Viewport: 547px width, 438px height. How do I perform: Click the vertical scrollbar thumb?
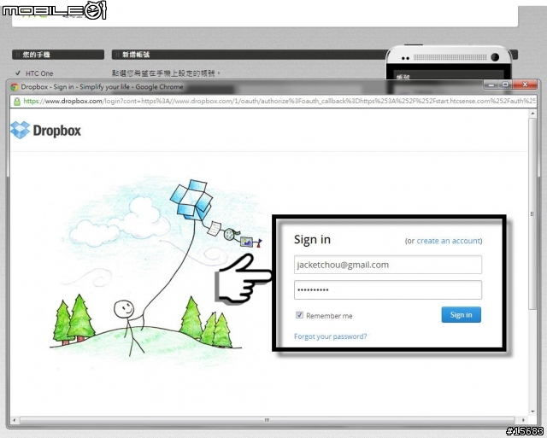point(532,213)
